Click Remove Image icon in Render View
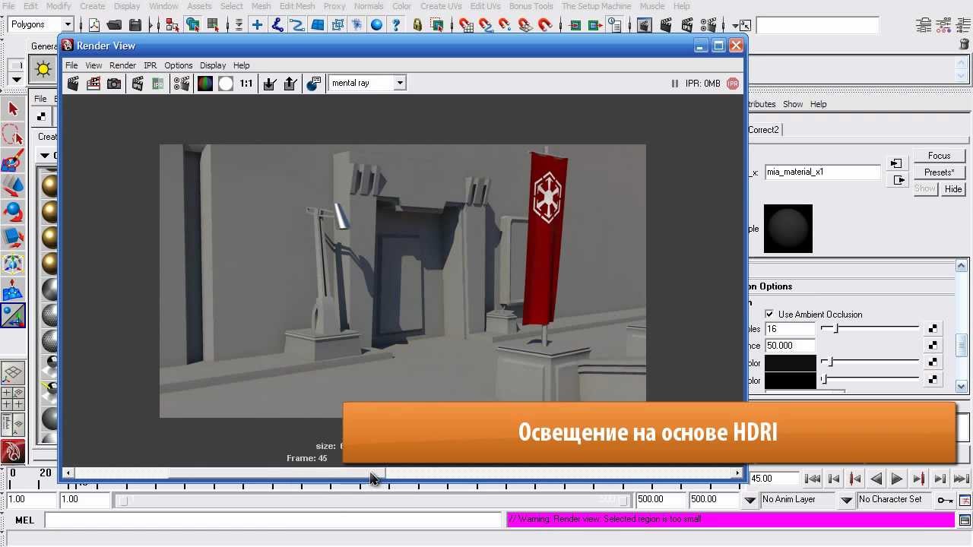 point(290,84)
